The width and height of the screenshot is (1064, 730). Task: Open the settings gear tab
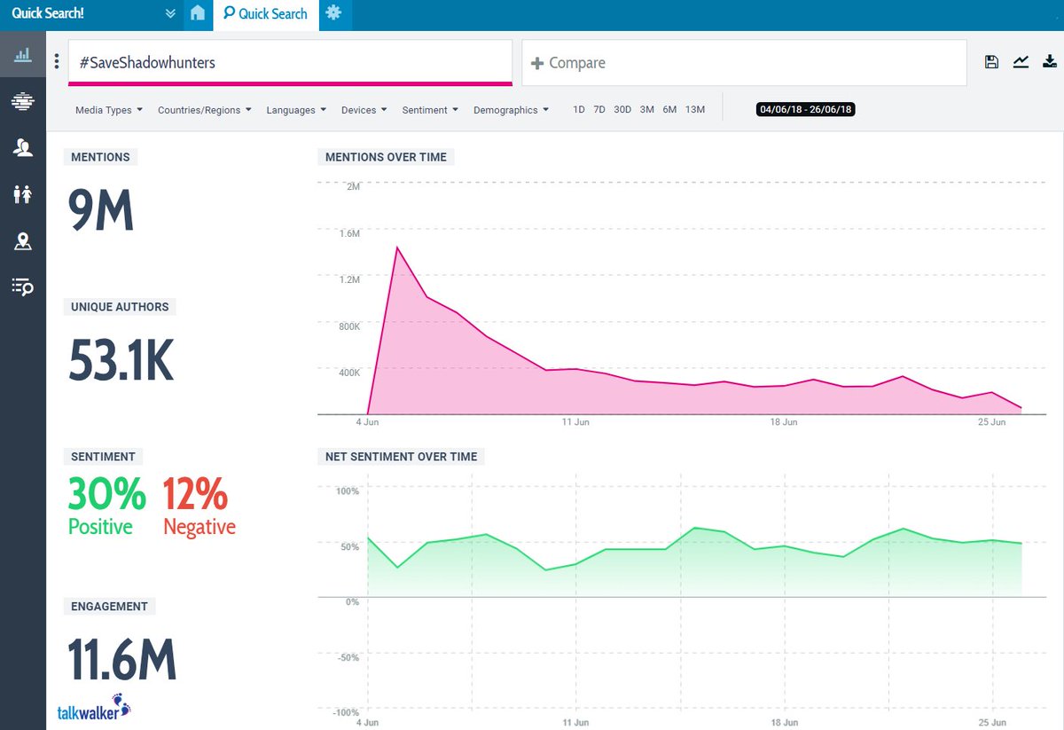[x=333, y=13]
